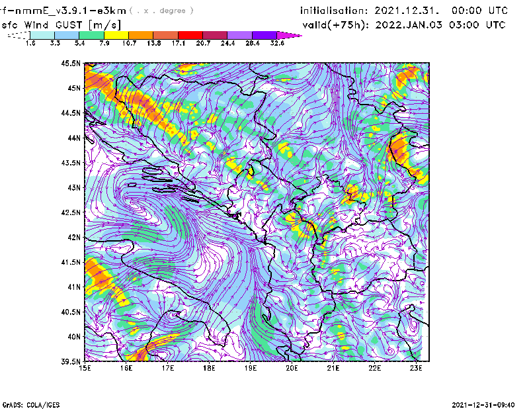Click the crimson 20.7–24.4 legend swatch
The width and height of the screenshot is (529, 409).
[x=215, y=35]
